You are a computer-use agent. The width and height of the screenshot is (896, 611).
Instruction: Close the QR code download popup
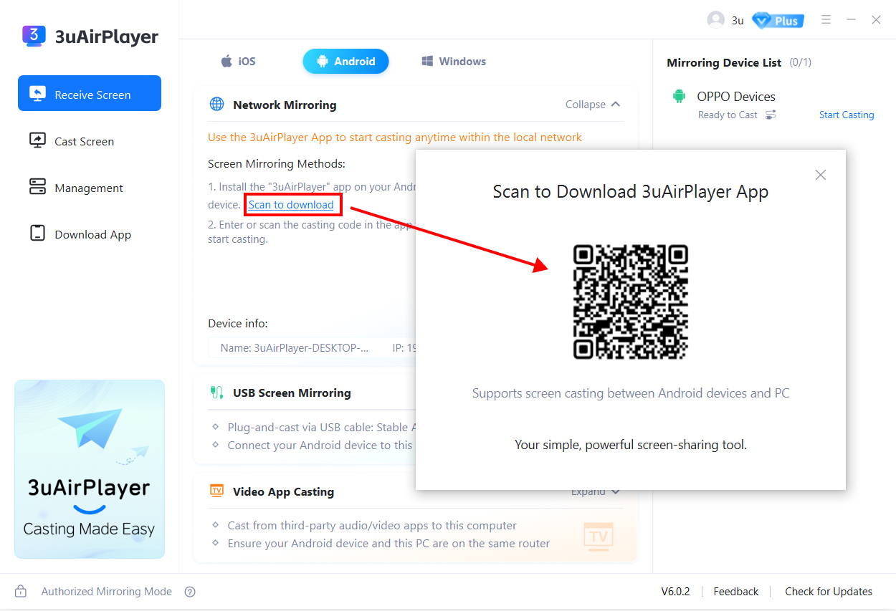point(821,175)
